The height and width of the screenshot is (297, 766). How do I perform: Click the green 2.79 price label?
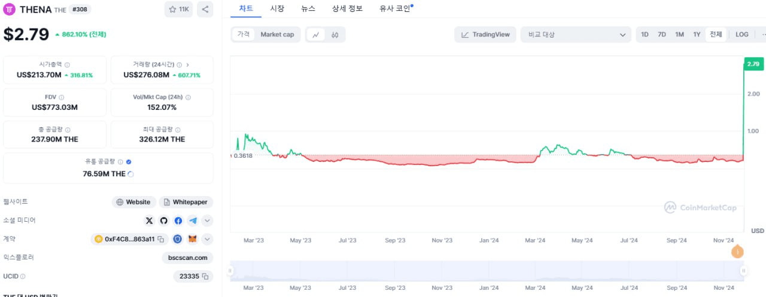click(753, 63)
